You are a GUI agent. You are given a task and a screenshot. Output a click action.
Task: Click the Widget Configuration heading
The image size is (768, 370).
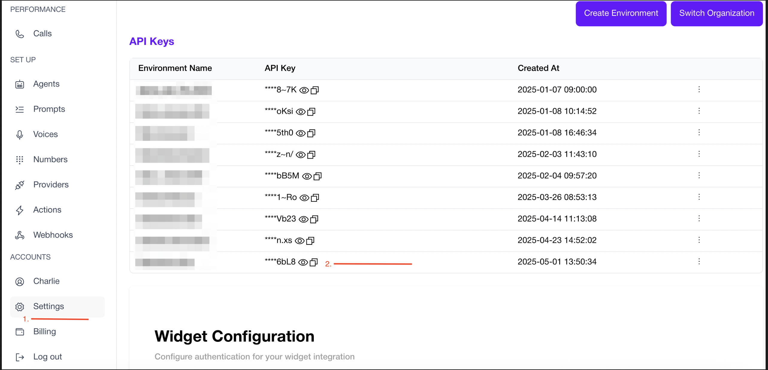click(235, 336)
